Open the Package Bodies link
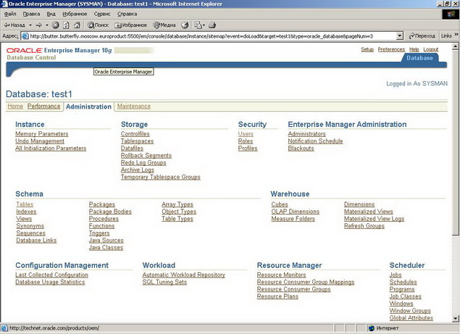This screenshot has width=460, height=334. point(110,212)
